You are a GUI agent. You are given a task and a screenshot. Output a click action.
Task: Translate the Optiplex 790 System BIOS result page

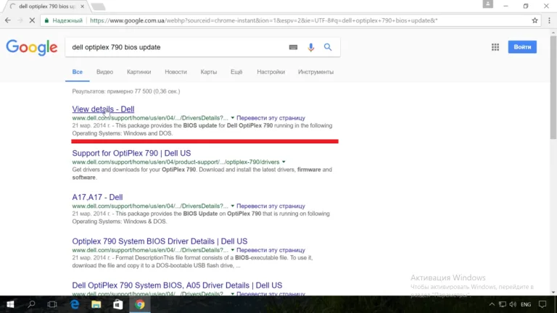271,250
